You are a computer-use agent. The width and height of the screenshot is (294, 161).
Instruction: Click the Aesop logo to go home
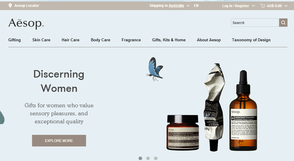click(x=26, y=24)
